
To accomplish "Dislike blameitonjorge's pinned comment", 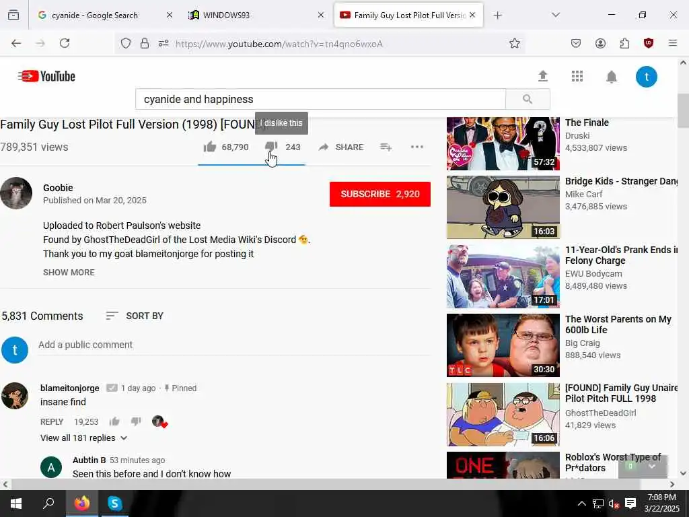I will click(136, 421).
